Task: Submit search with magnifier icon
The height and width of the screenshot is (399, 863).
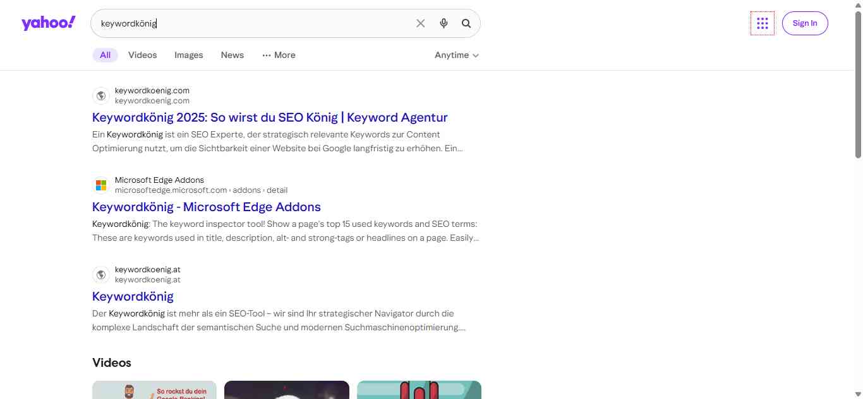Action: [466, 23]
